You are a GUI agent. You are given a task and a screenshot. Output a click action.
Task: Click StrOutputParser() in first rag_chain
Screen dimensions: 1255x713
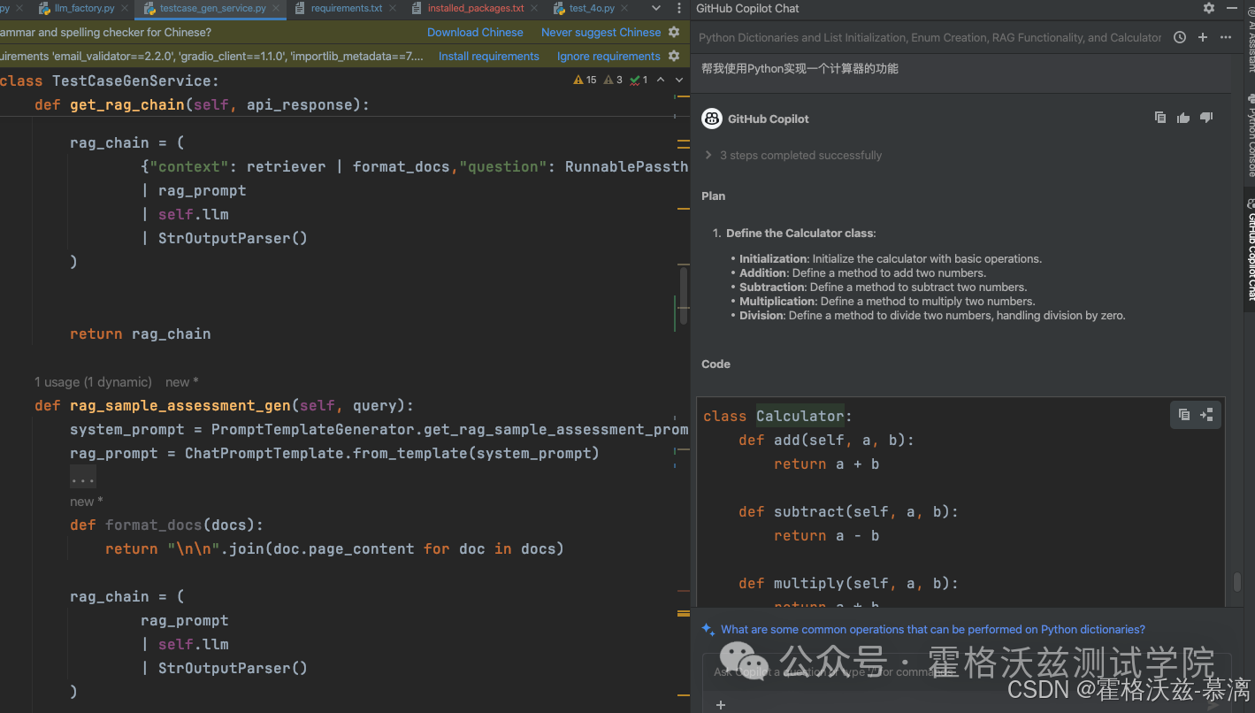(x=233, y=238)
